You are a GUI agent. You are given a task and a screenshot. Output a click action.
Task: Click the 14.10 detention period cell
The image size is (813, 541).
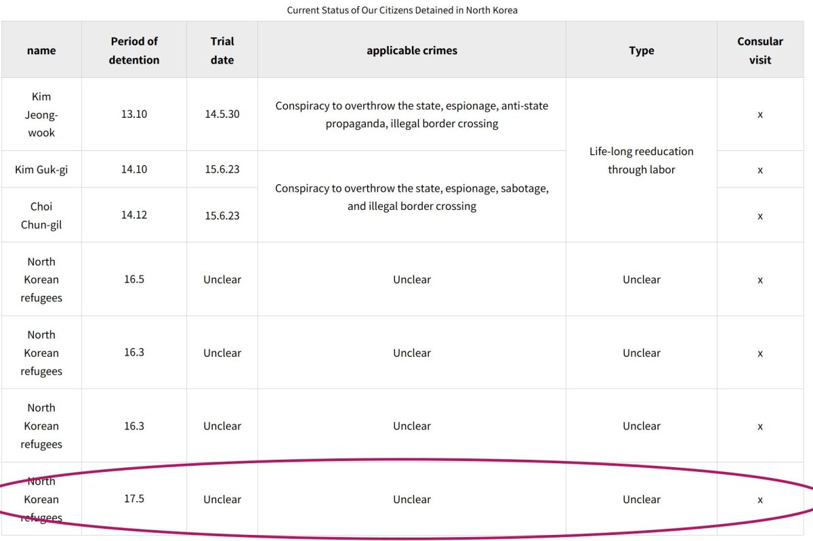click(134, 169)
